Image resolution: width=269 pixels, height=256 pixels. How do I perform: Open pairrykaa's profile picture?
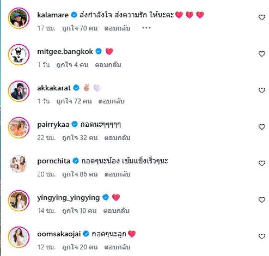point(18,127)
